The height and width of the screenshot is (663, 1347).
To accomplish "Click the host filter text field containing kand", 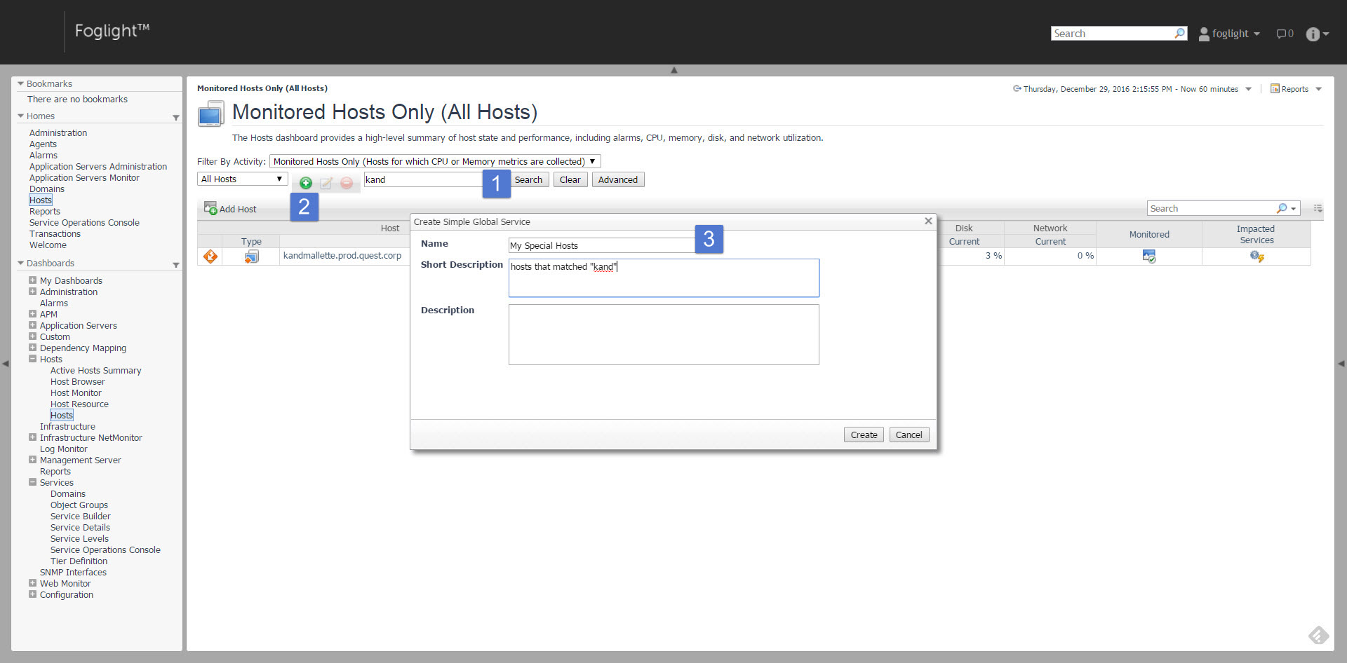I will click(x=423, y=179).
